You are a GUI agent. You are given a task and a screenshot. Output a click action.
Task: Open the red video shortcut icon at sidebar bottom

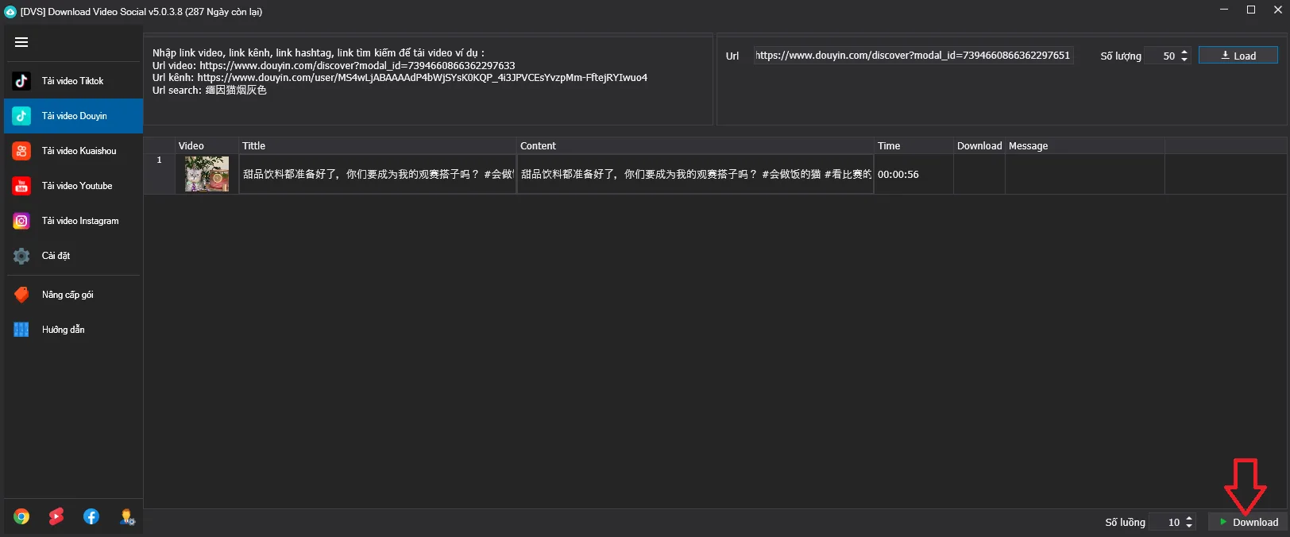tap(56, 516)
